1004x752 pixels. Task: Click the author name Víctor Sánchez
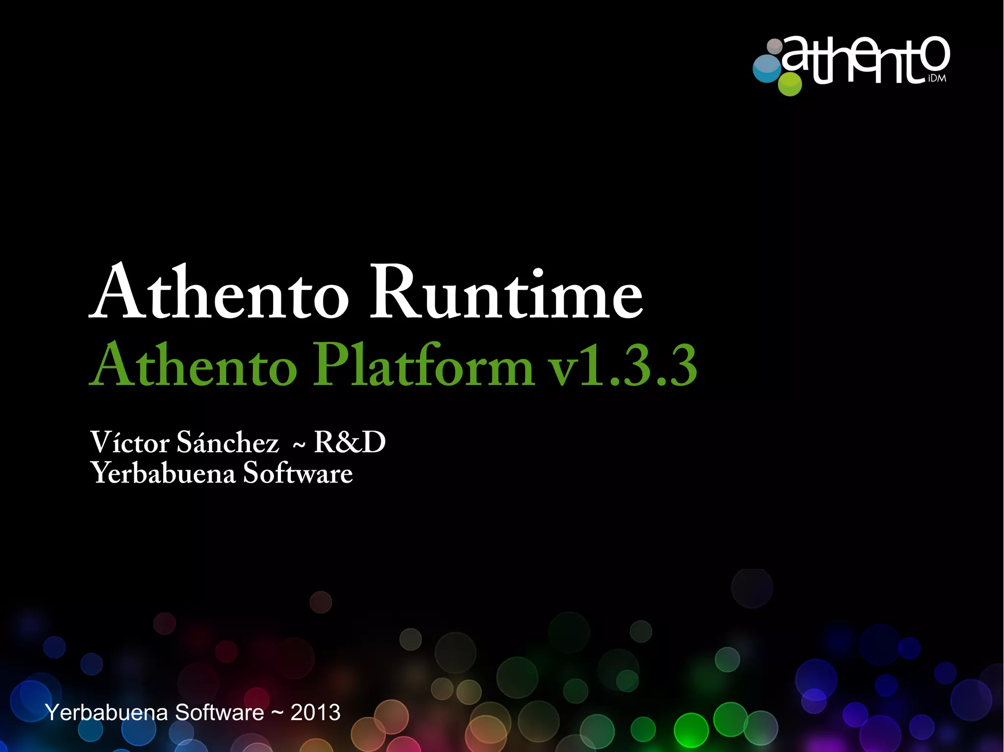click(x=185, y=442)
